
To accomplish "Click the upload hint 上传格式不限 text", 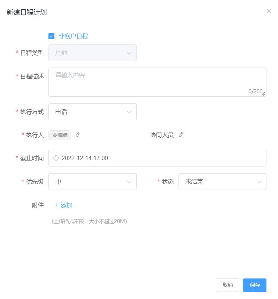I will tap(89, 221).
